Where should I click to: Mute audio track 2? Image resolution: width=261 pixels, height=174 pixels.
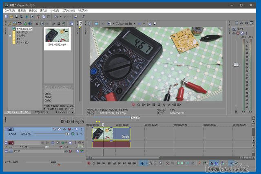(70, 143)
